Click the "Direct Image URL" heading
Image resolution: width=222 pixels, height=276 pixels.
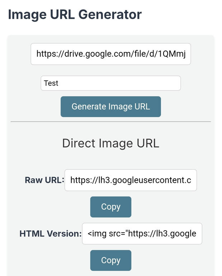click(x=110, y=143)
